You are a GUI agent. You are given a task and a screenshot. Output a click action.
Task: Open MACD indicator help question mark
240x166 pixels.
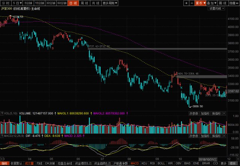(x=2, y=136)
